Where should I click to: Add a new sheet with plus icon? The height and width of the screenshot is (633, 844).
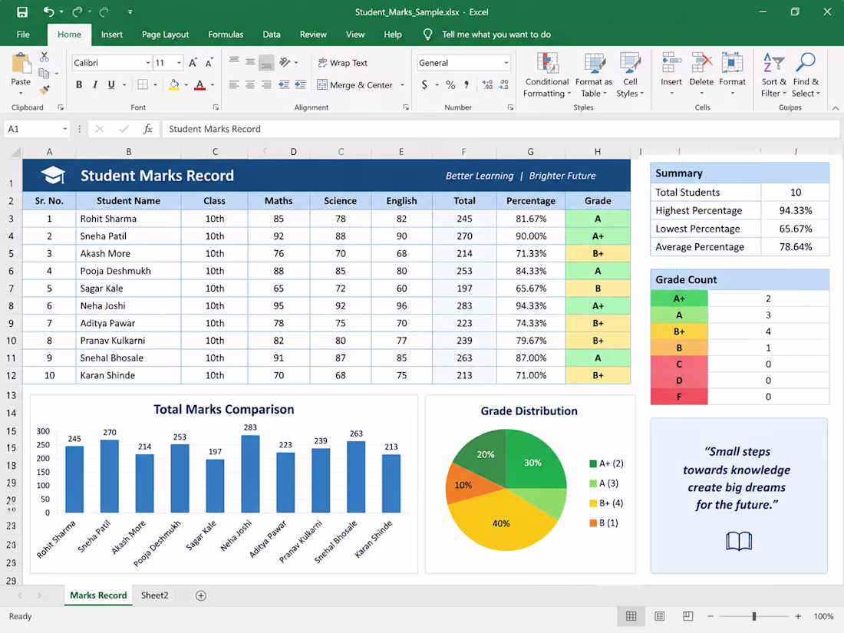pos(201,595)
